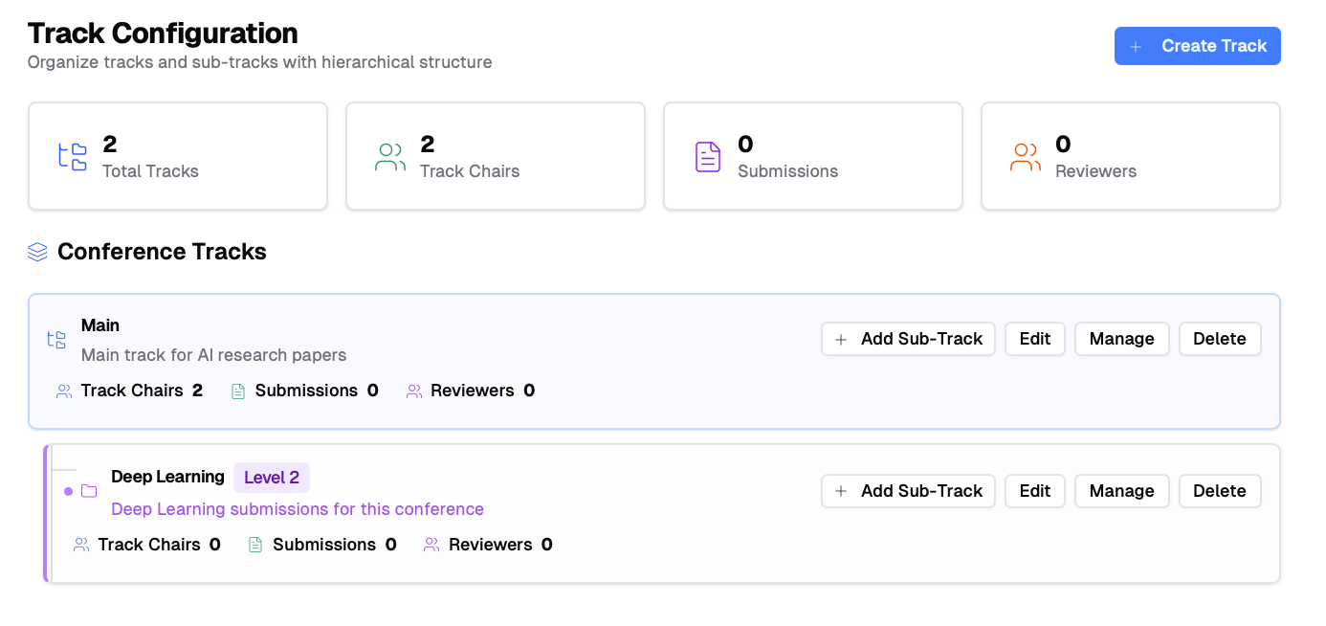Click the Main track folder-tree icon
Viewport: 1326px width, 626px height.
click(x=57, y=340)
